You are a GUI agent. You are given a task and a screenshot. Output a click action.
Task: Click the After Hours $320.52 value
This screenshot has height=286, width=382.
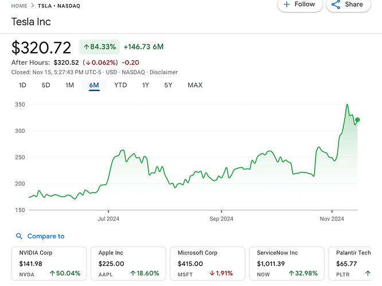click(x=67, y=62)
